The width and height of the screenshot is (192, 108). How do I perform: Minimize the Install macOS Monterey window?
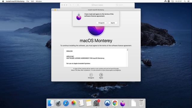point(55,10)
